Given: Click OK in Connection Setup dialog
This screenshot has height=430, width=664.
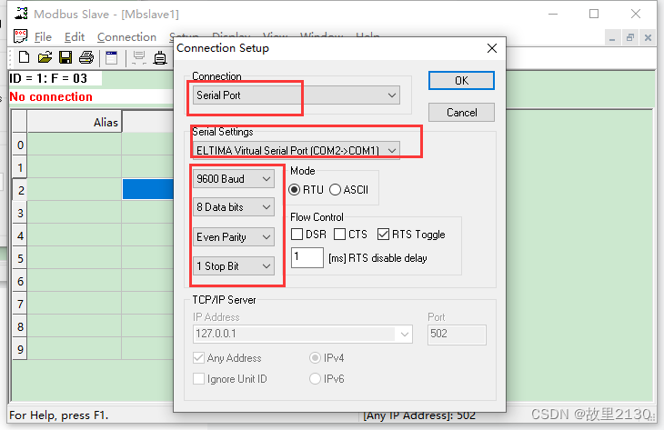Looking at the screenshot, I should click(x=461, y=81).
